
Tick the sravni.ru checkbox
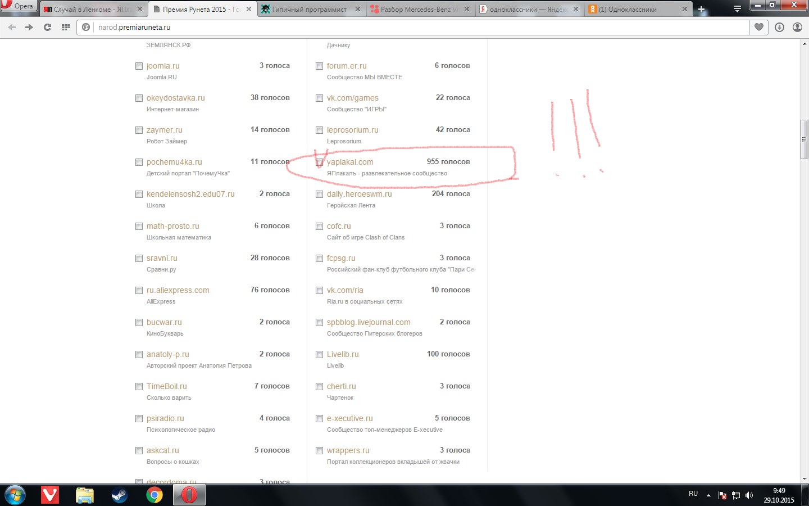click(139, 259)
